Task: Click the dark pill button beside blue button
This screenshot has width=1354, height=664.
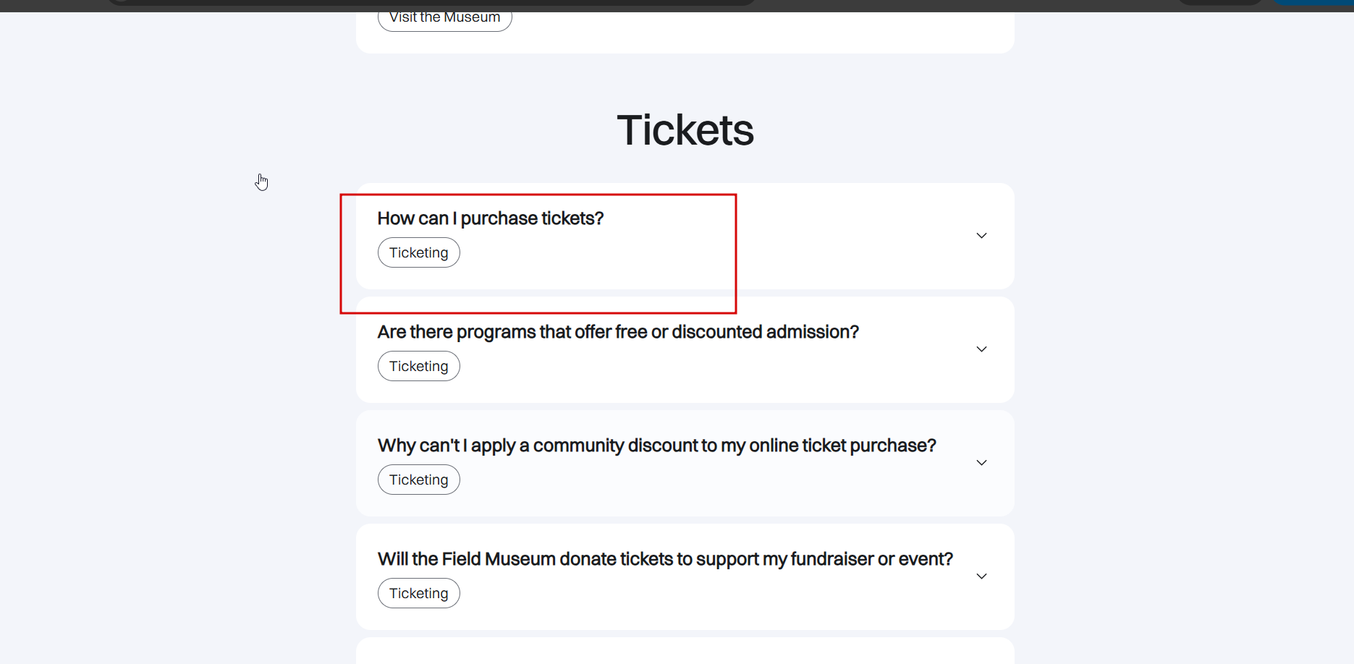Action: click(1220, 2)
